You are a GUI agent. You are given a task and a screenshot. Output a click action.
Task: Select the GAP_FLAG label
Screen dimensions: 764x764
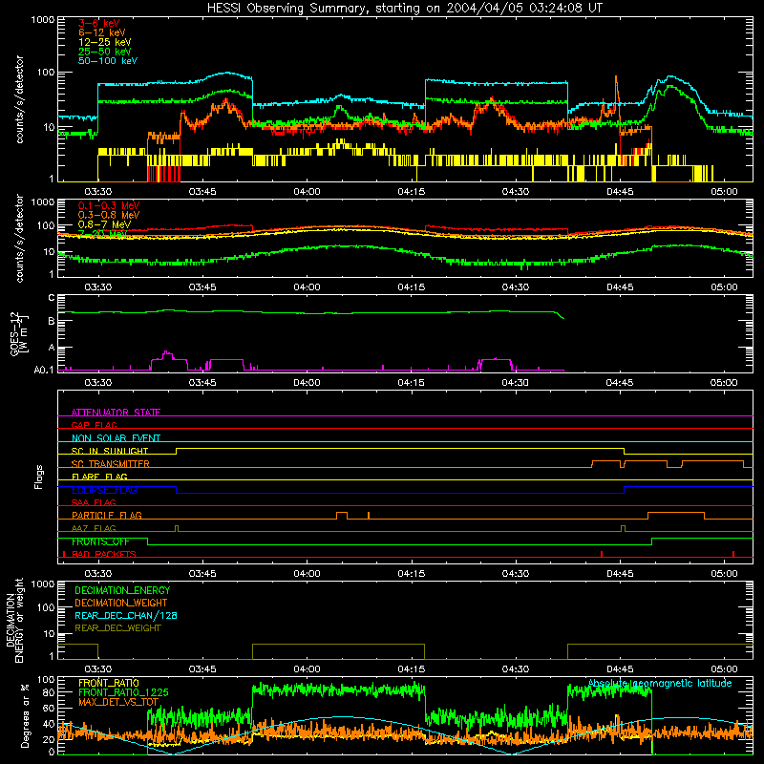94,425
